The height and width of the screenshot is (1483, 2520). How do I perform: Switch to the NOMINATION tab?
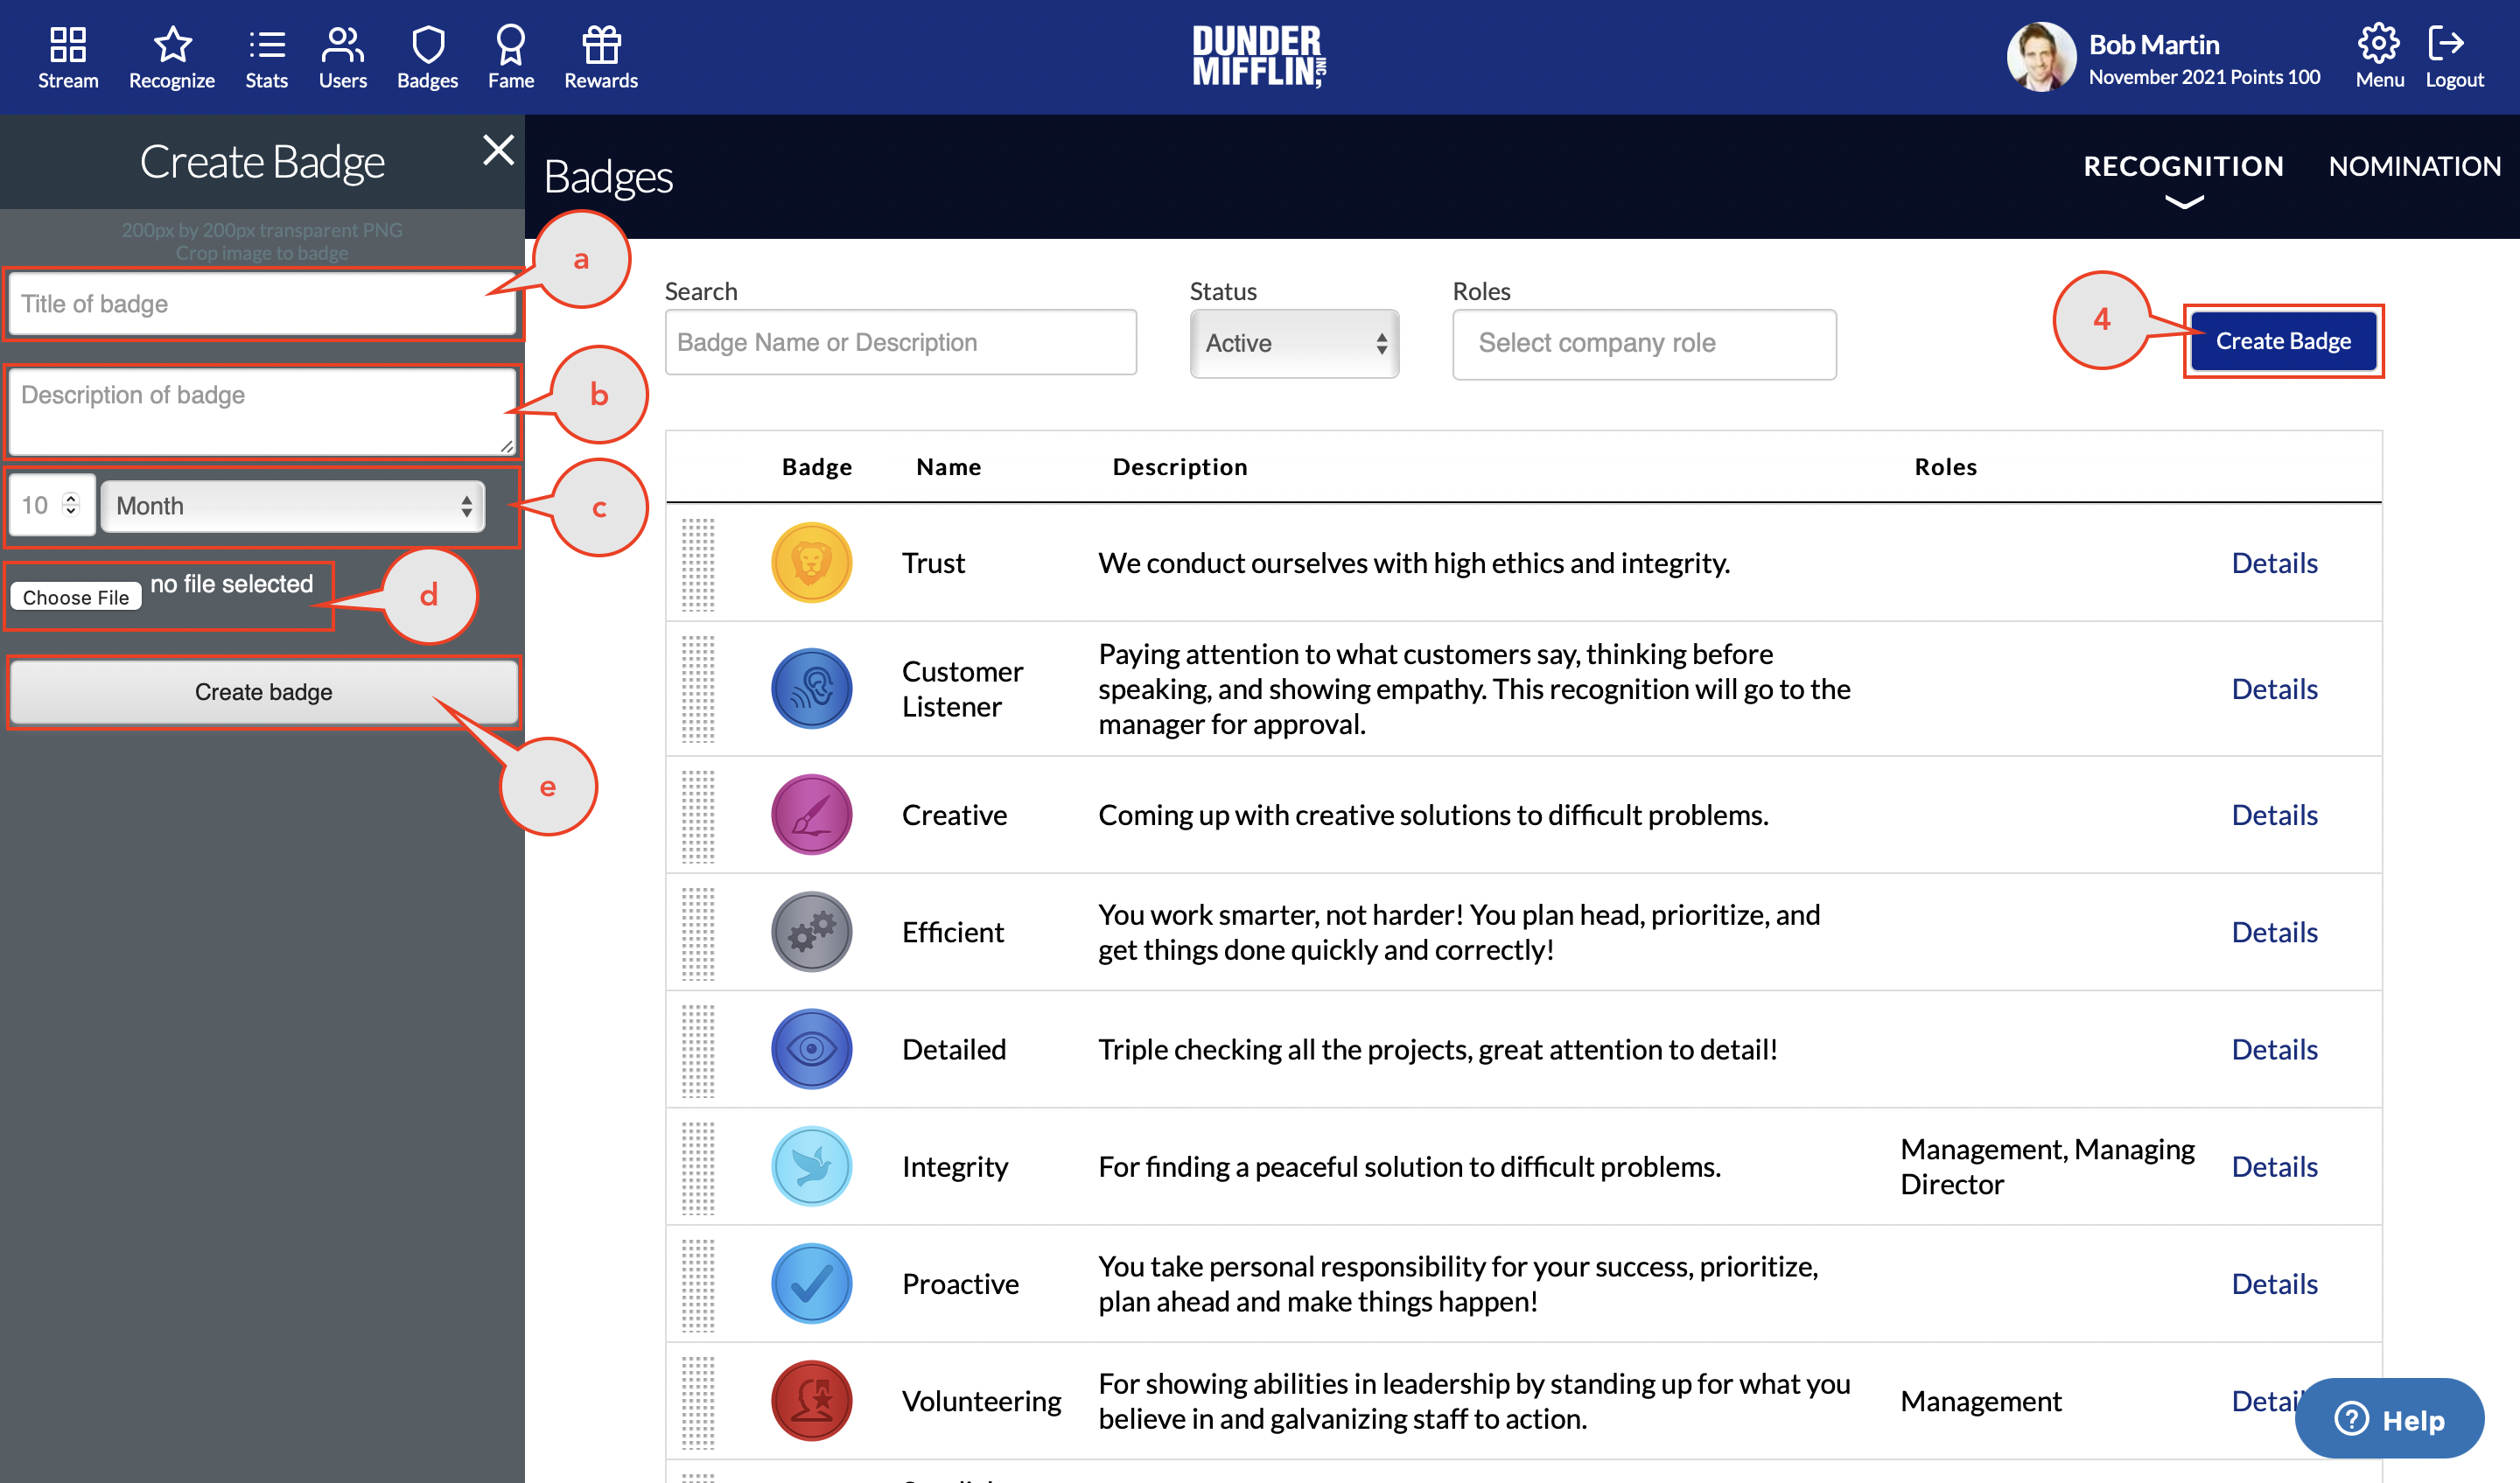[2414, 166]
